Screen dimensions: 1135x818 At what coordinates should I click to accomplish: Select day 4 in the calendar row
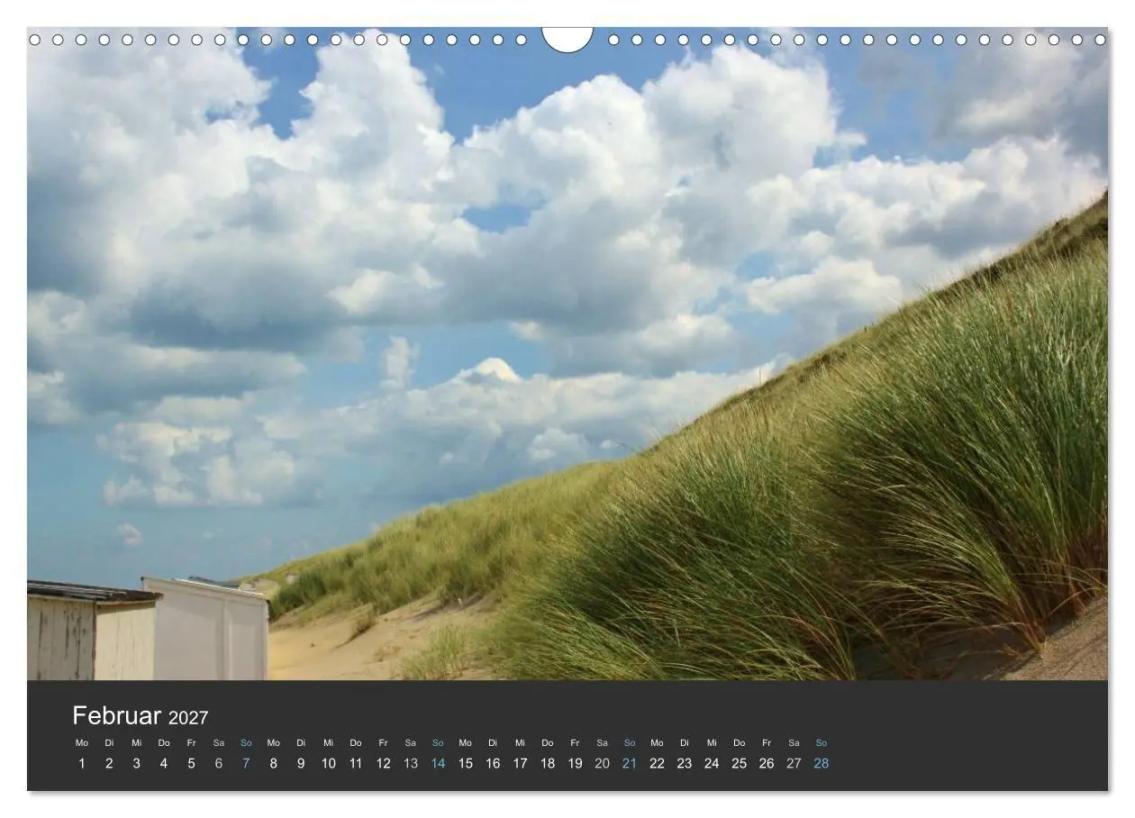click(x=164, y=763)
